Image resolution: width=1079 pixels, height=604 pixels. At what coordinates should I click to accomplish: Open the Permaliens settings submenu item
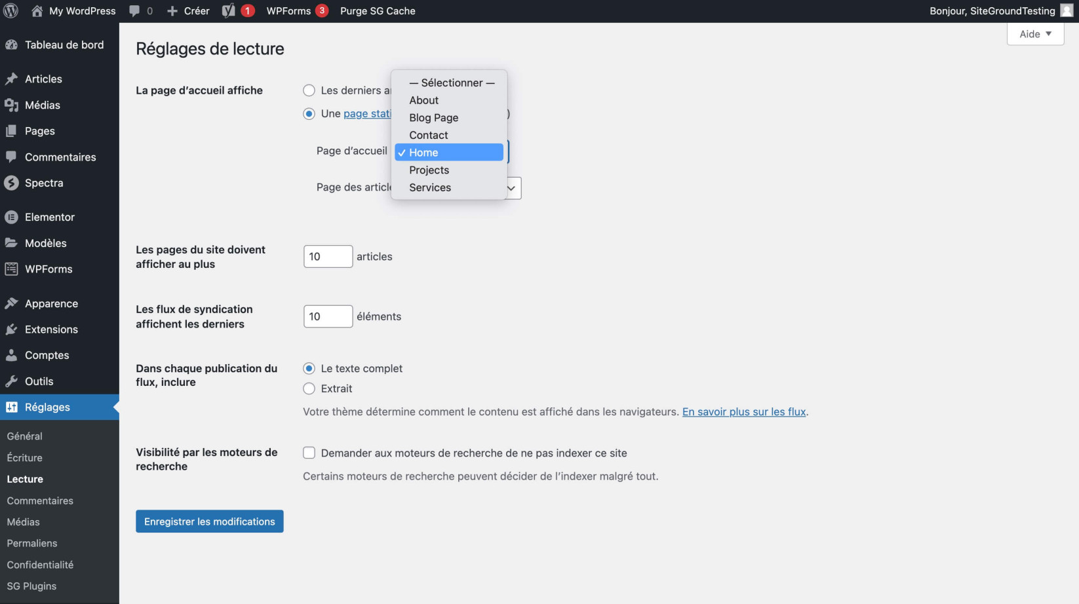32,543
